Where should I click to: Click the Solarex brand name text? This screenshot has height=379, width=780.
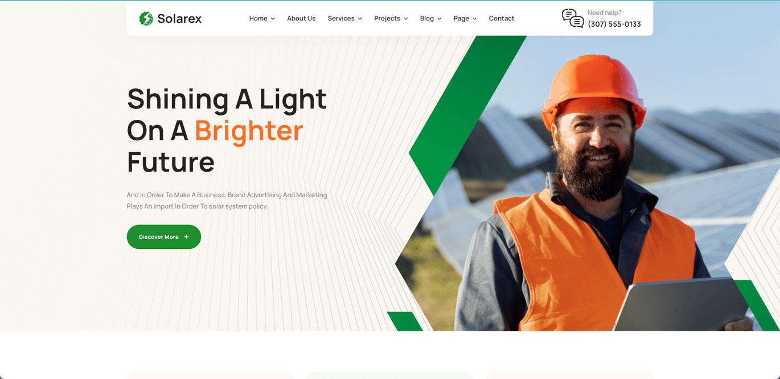179,19
